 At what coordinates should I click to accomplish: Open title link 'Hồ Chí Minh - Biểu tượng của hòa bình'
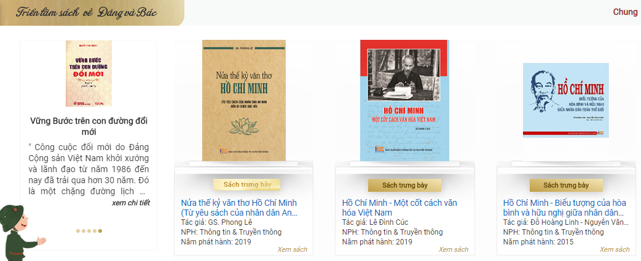click(x=565, y=208)
